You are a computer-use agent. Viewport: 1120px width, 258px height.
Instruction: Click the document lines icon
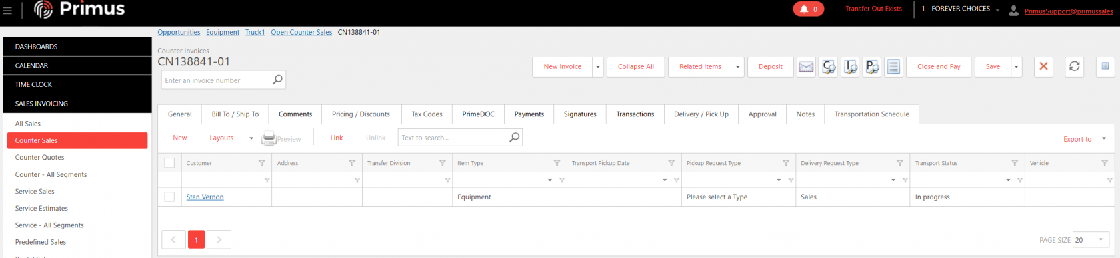pyautogui.click(x=894, y=67)
